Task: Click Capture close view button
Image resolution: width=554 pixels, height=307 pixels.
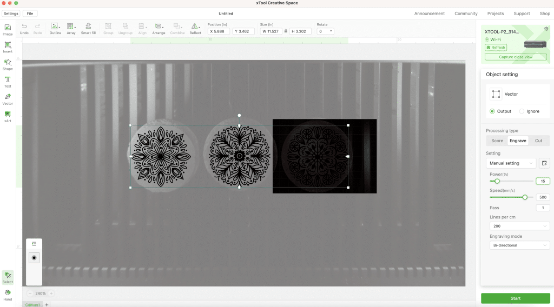Action: click(x=516, y=57)
